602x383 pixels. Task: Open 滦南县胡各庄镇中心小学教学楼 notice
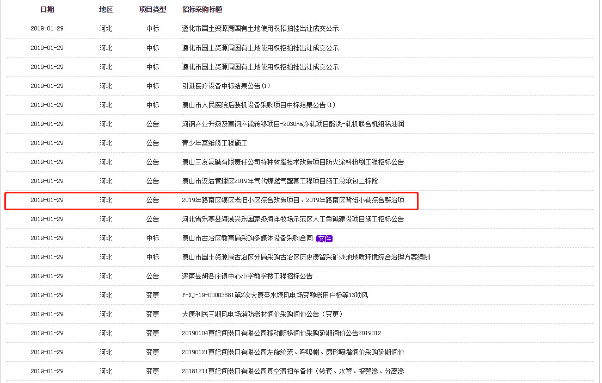pos(247,276)
